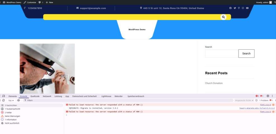The height and width of the screenshot is (134, 276).
Task: Open the Twitter social icon in header
Action: point(235,8)
